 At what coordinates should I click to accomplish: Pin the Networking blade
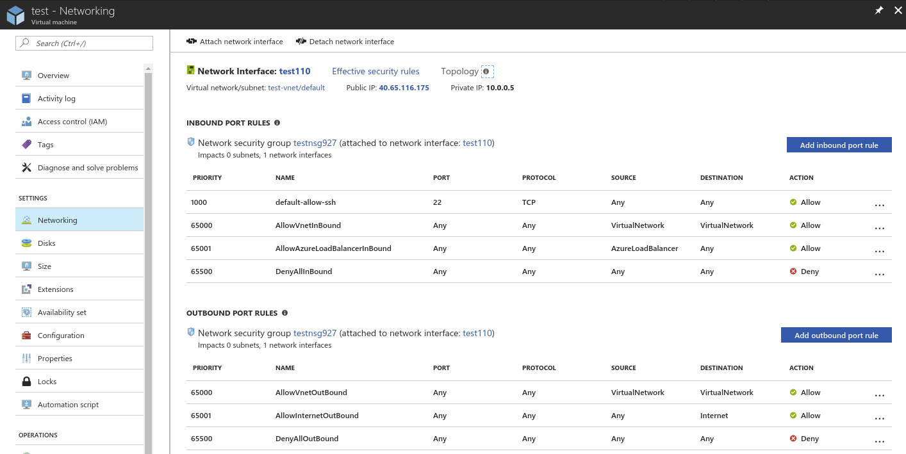click(x=878, y=10)
